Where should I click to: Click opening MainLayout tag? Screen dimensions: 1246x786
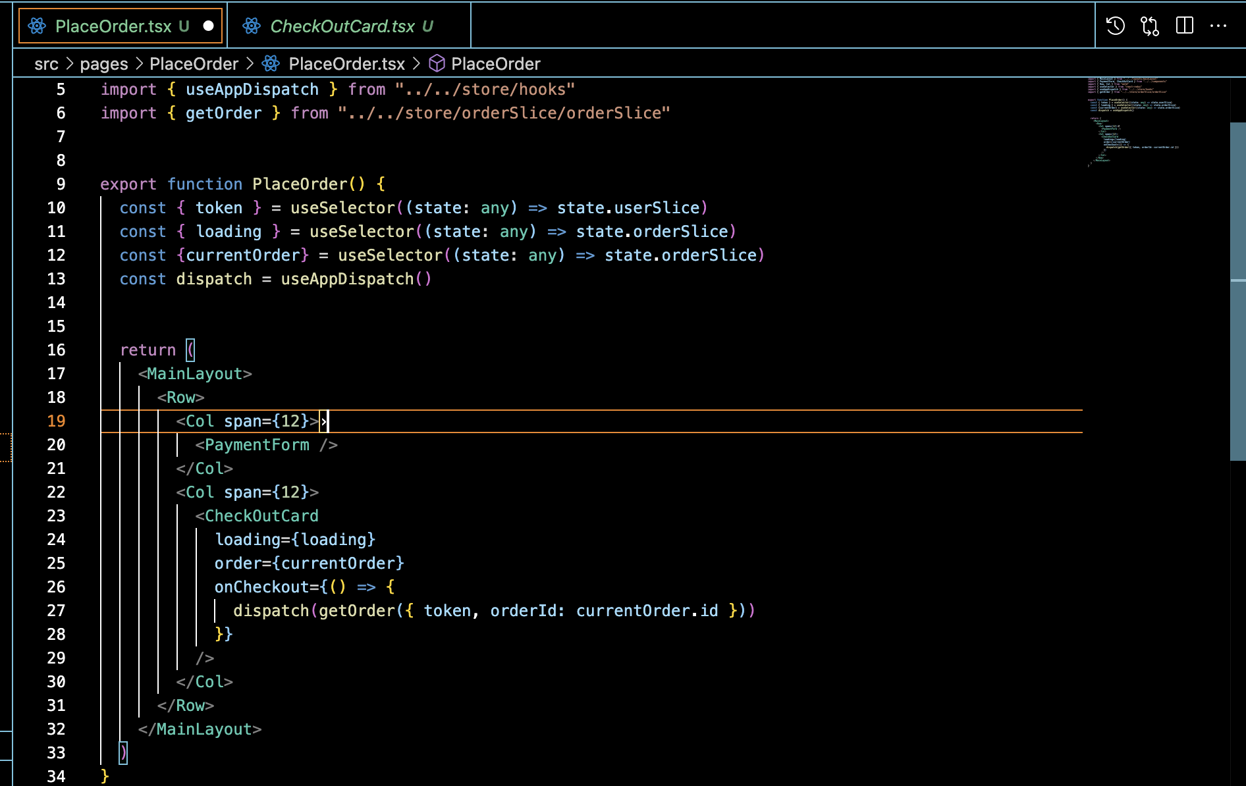(x=195, y=374)
